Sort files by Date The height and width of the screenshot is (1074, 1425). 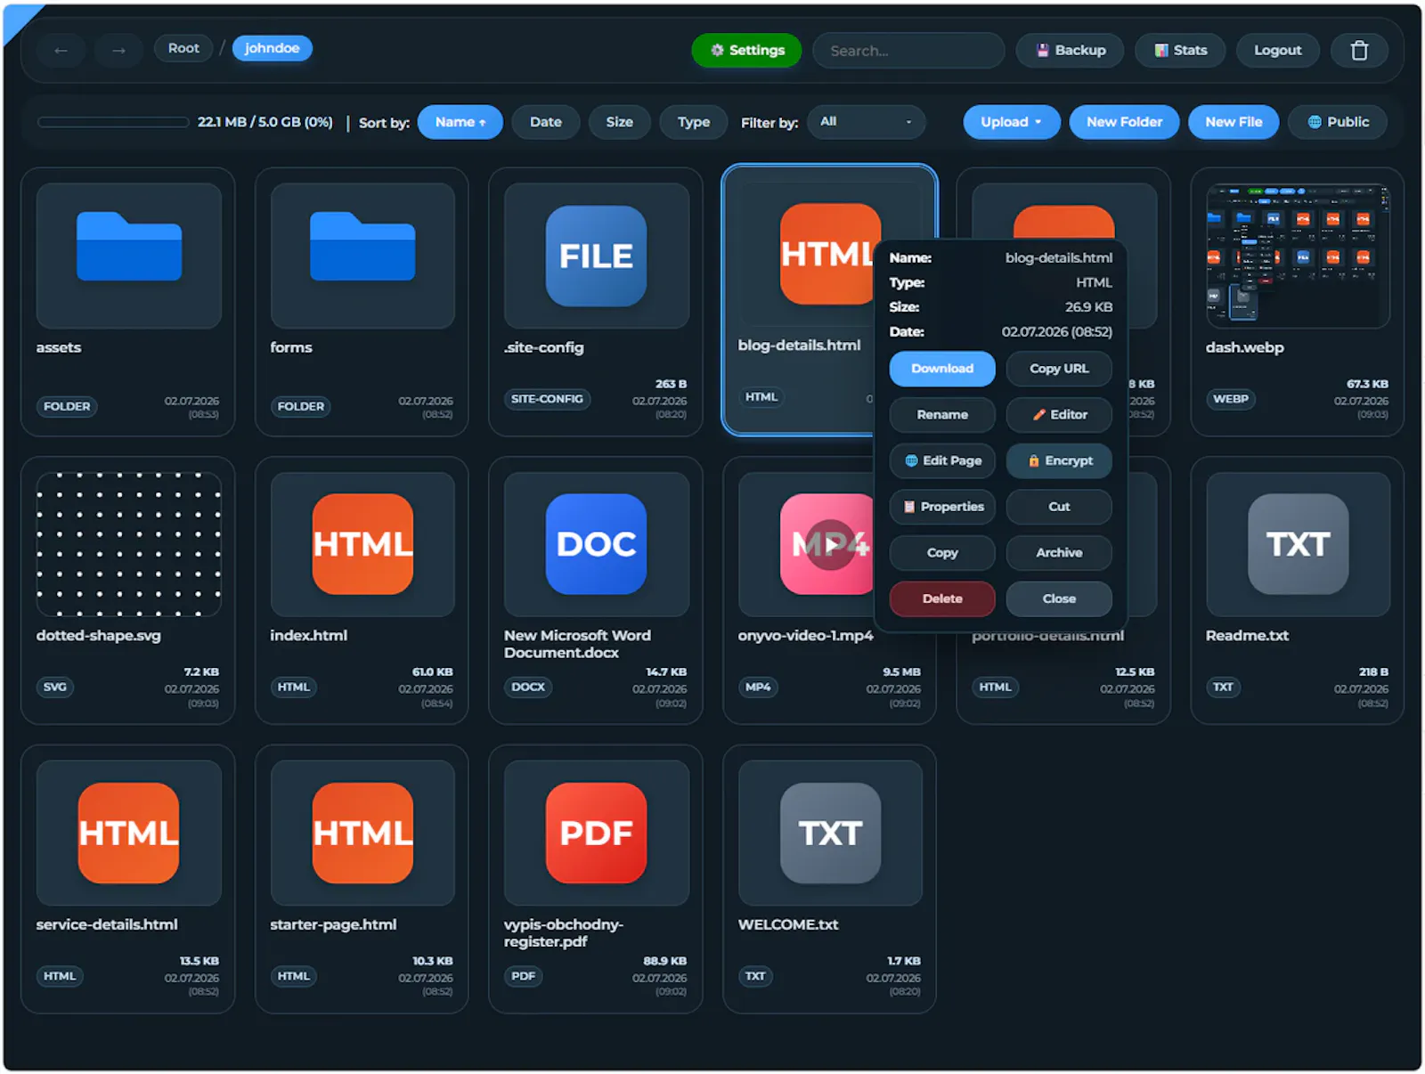(546, 122)
